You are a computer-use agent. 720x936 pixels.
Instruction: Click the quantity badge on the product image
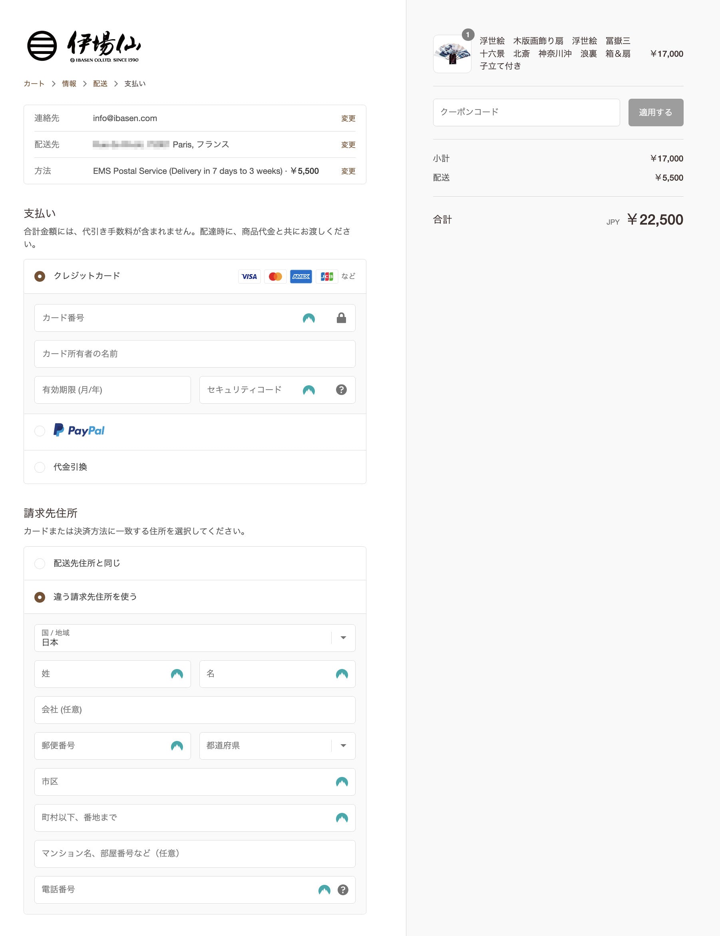(x=467, y=35)
